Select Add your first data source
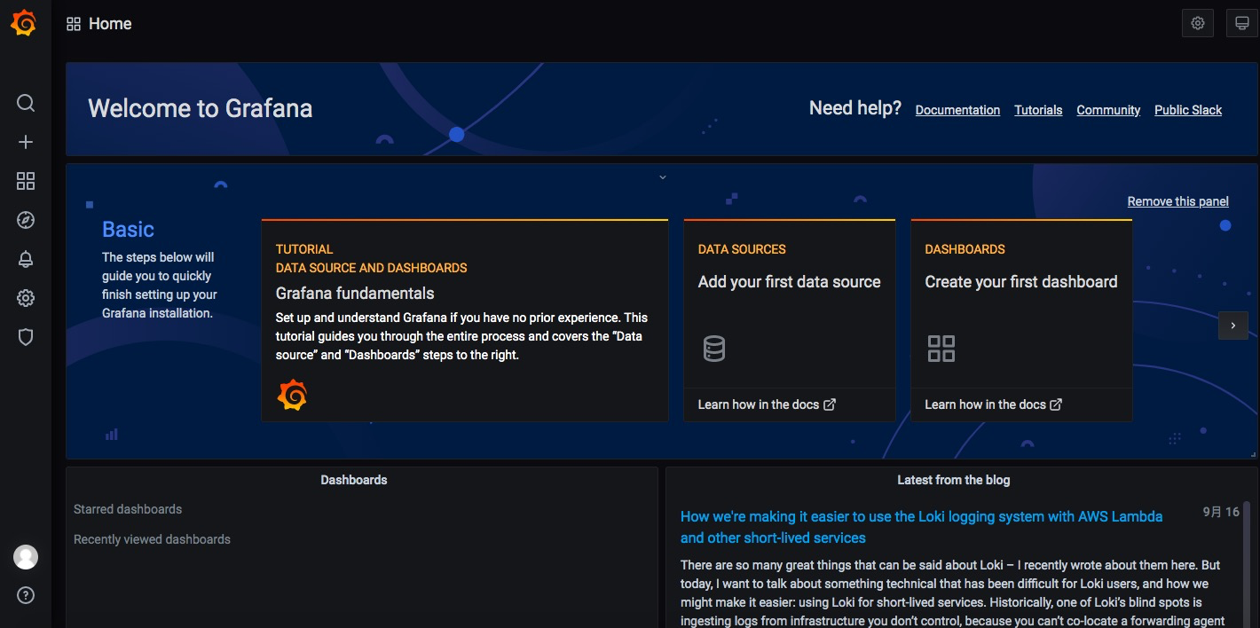This screenshot has height=628, width=1260. [x=789, y=282]
